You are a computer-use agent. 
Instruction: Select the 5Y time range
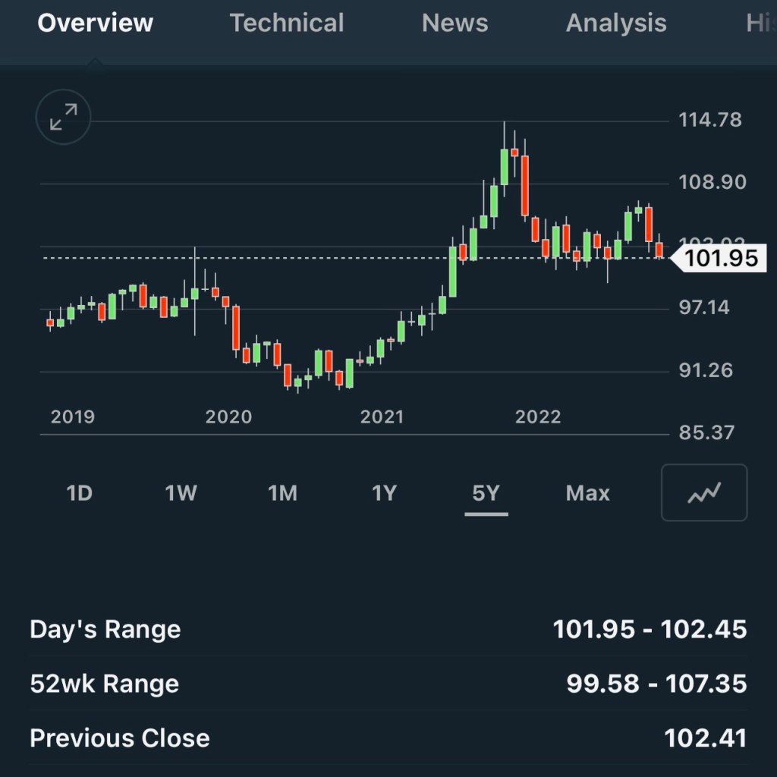[x=486, y=493]
